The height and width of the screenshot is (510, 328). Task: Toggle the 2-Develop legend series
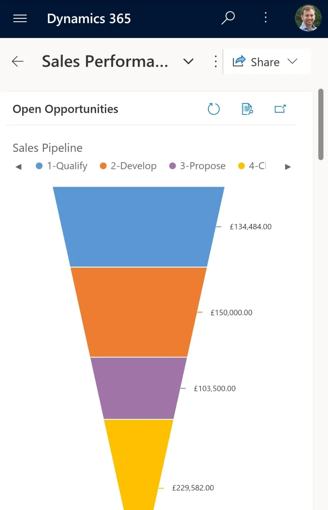click(x=128, y=166)
